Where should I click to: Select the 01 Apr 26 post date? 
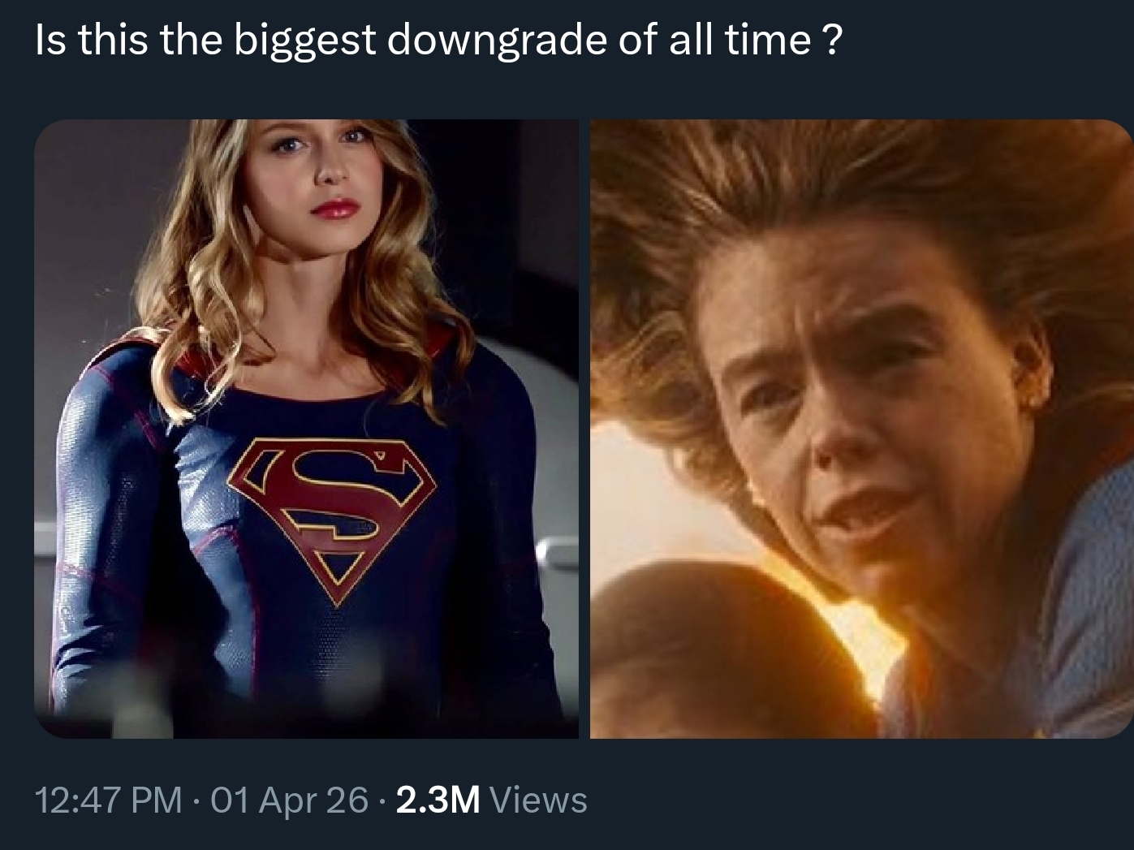(289, 800)
